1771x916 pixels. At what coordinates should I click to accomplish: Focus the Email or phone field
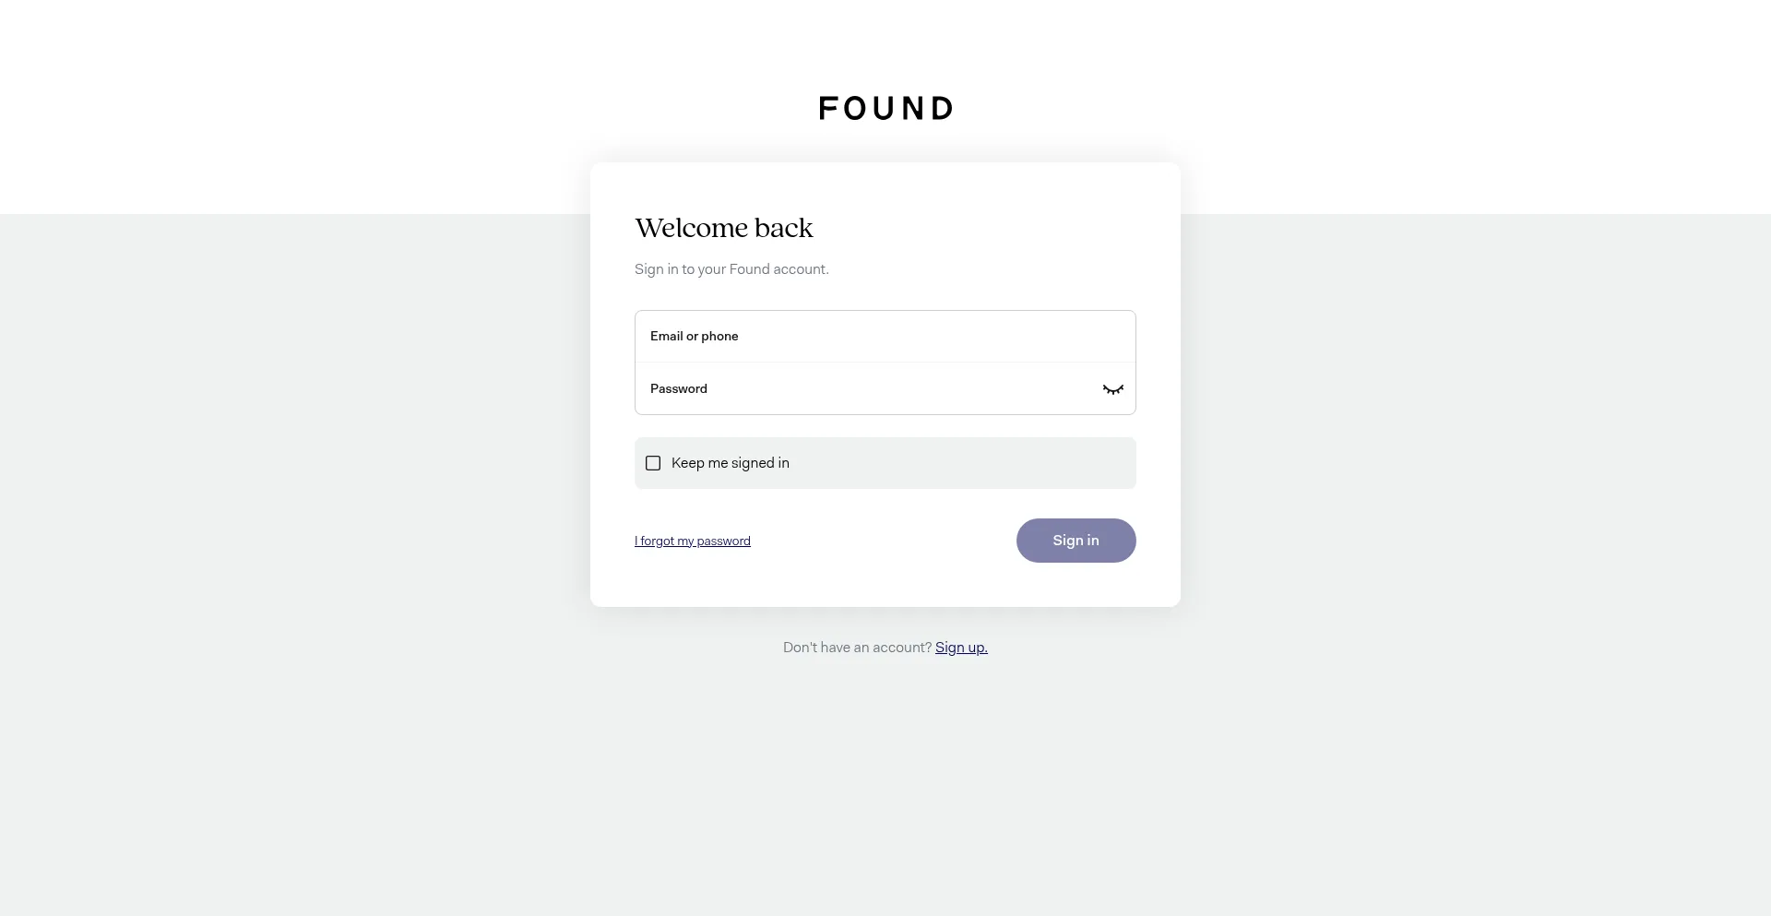[885, 337]
